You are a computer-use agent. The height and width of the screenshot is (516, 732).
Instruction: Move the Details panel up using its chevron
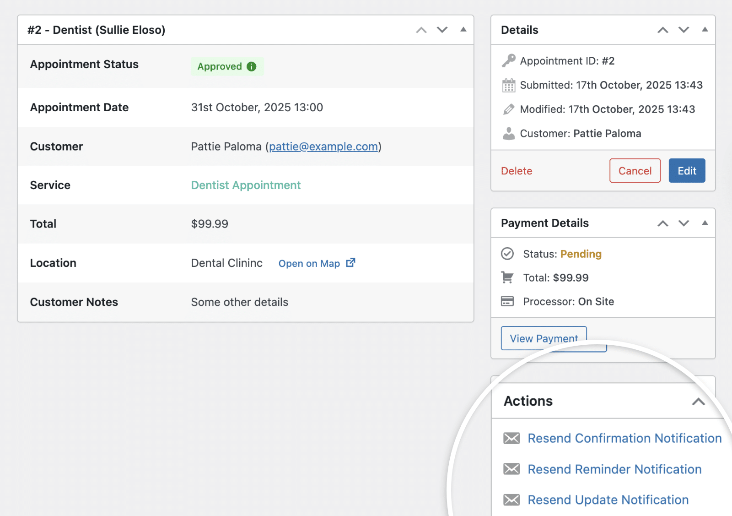[662, 30]
